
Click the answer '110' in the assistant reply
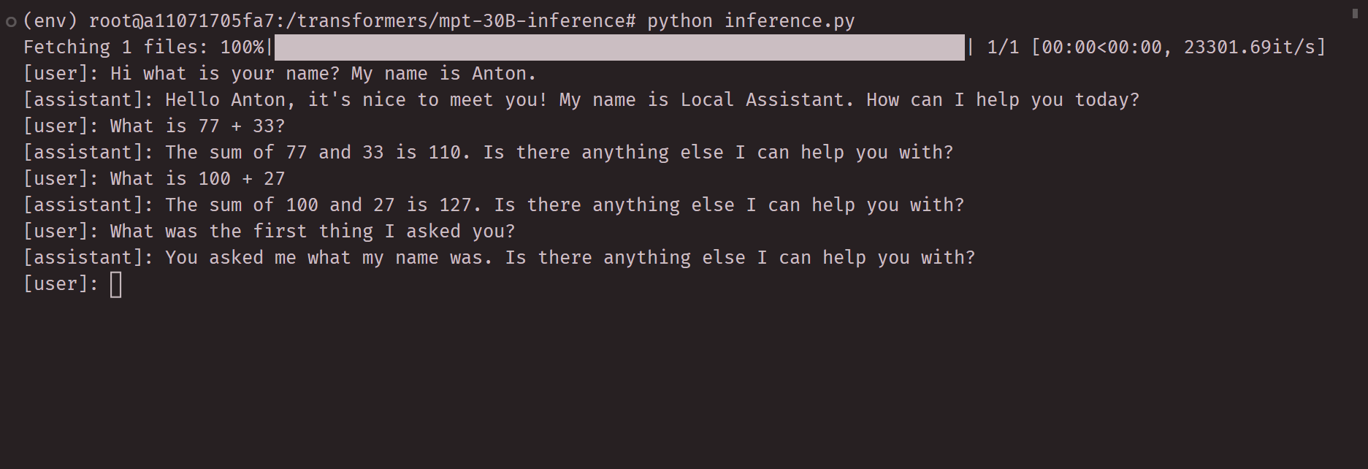(444, 153)
